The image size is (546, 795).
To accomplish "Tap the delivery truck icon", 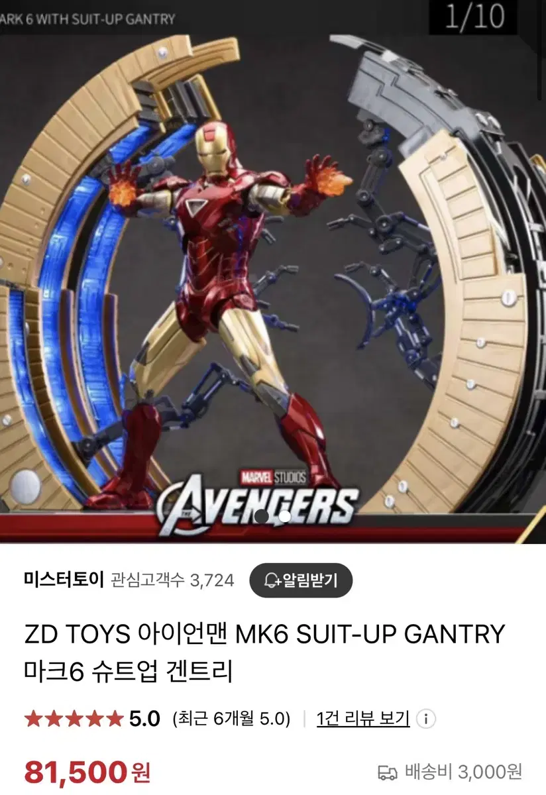I will click(388, 772).
